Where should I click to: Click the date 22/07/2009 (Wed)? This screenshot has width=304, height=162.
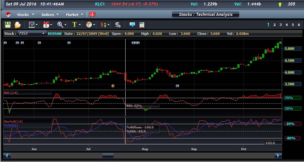pyautogui.click(x=93, y=34)
